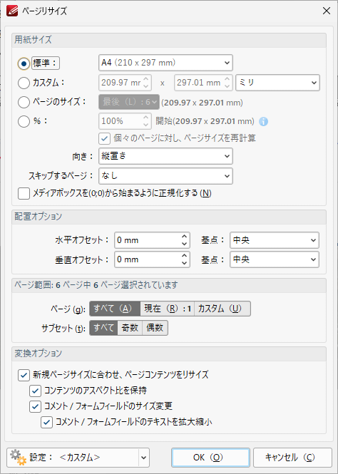Choose the 奇数 subset option

click(130, 328)
